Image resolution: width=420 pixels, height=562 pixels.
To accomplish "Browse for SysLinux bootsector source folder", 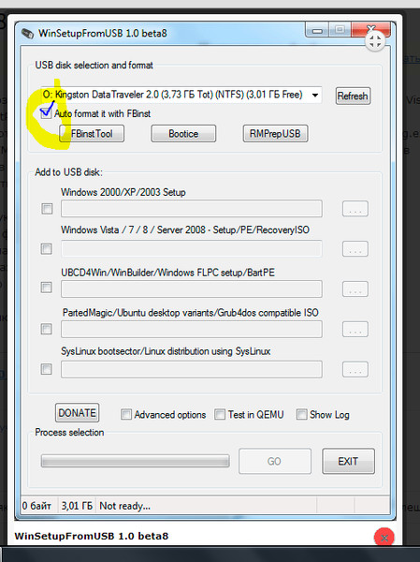I will pos(355,369).
